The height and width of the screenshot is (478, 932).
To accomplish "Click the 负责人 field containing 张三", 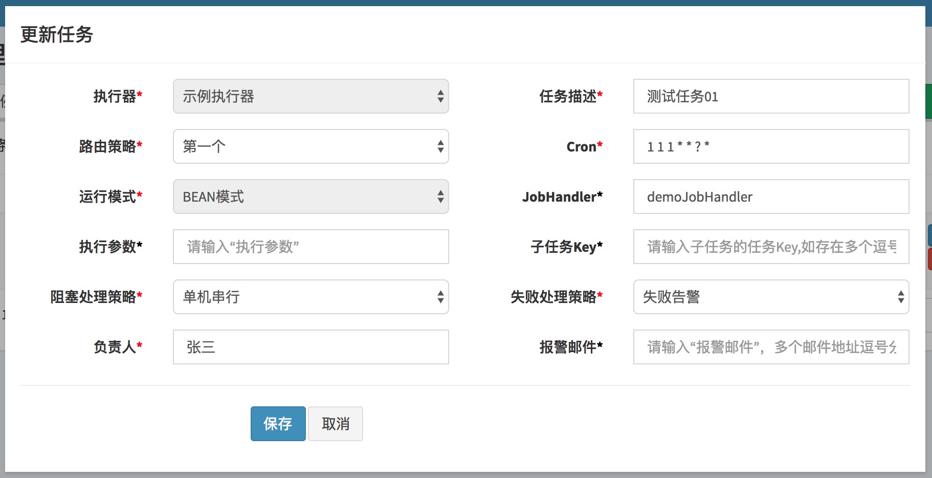I will [310, 347].
